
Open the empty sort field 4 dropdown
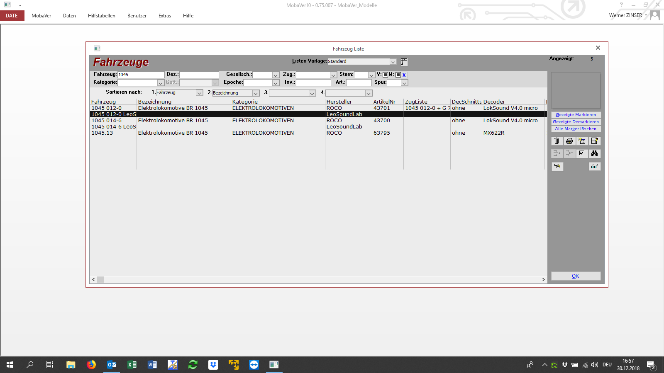369,93
